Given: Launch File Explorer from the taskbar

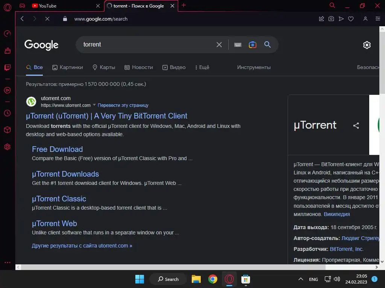Looking at the screenshot, I should click(x=196, y=279).
